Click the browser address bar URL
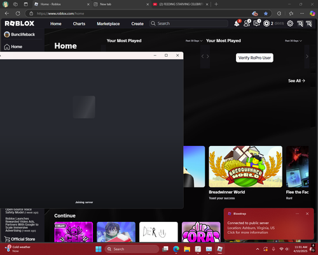Viewport: 318px width, 255px height. point(60,13)
